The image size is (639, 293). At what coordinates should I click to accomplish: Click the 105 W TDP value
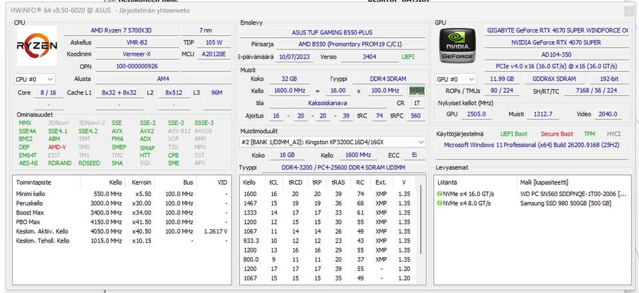214,43
